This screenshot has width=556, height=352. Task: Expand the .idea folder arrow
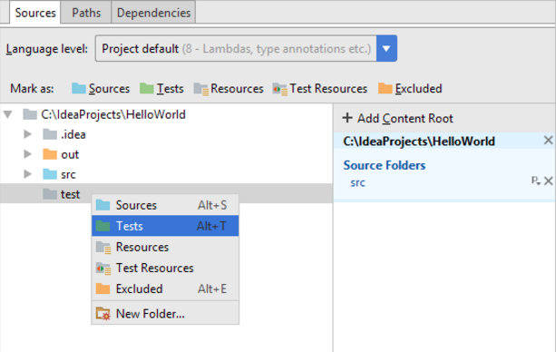[27, 134]
